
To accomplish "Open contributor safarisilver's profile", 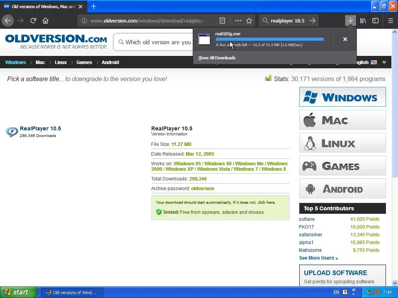I will coord(311,235).
